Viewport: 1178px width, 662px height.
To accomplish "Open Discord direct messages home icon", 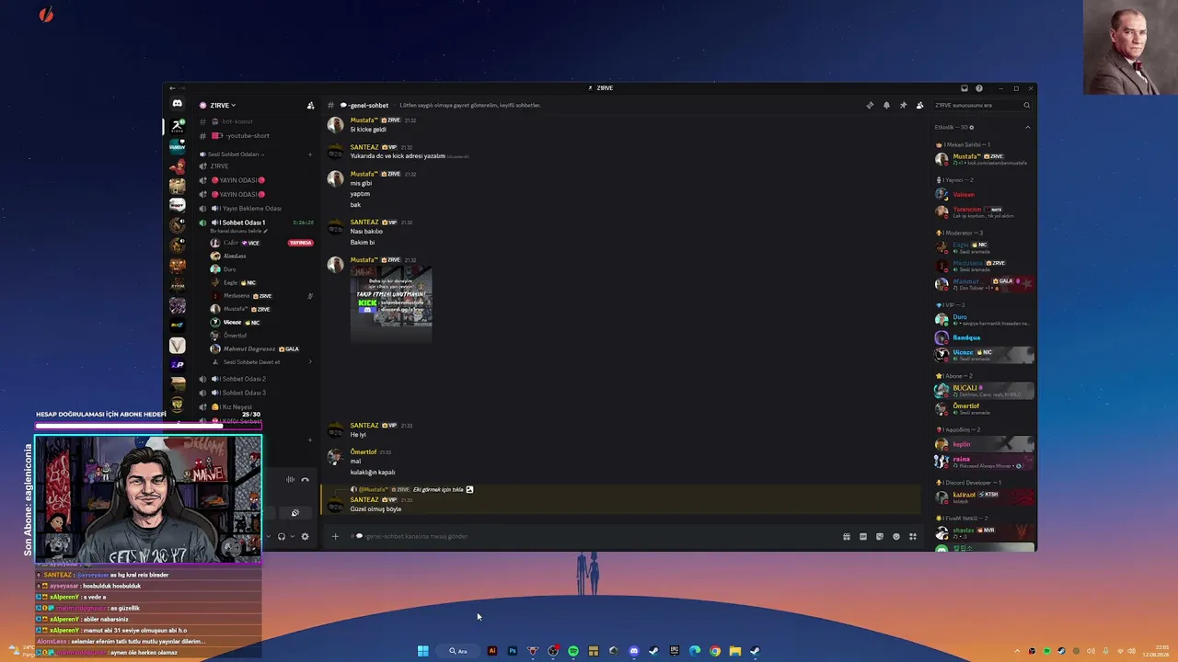I will (178, 104).
